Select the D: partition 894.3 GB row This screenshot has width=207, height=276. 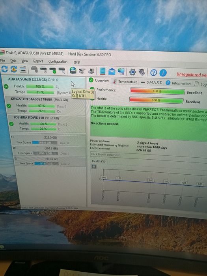pos(49,151)
